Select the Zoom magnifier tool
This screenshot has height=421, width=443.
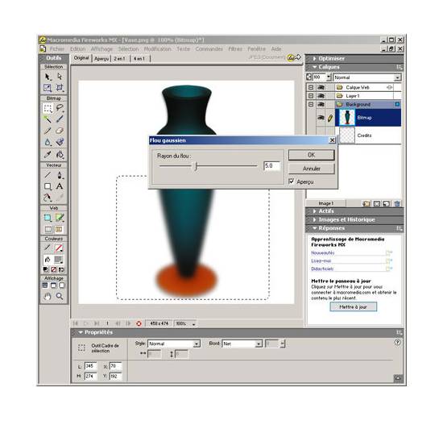60,296
